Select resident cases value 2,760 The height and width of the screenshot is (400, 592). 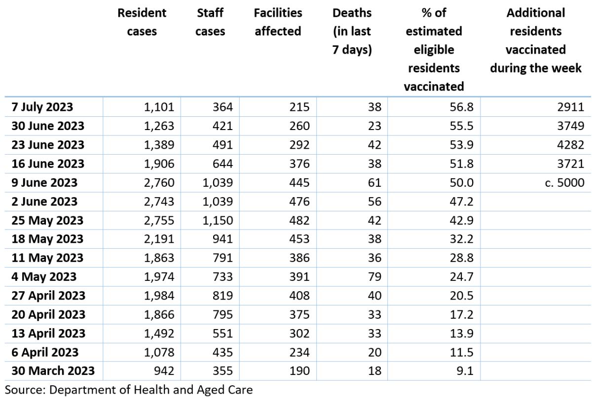[159, 183]
